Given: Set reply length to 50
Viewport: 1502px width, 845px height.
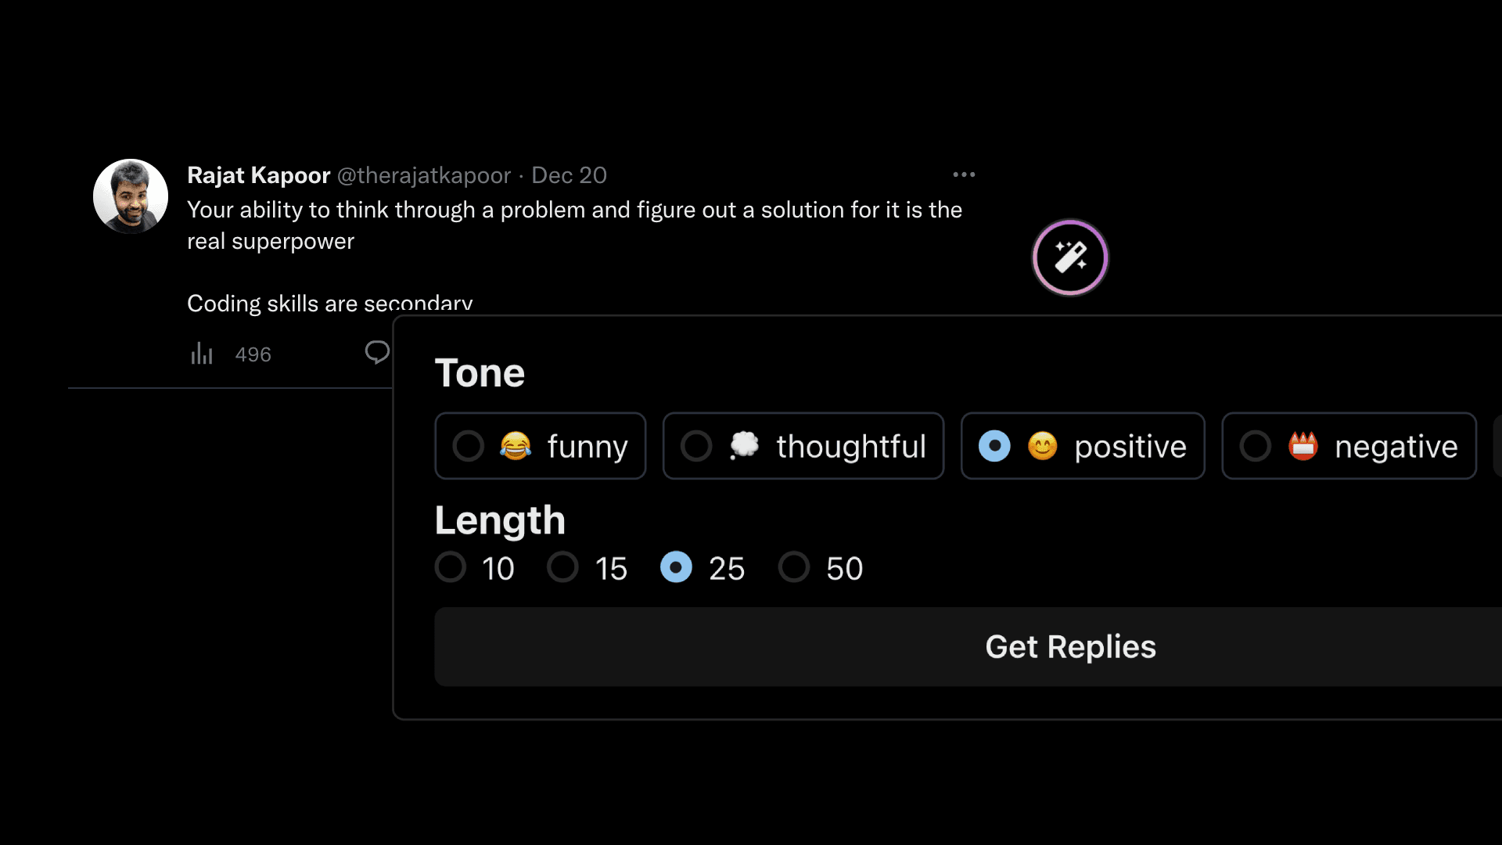Looking at the screenshot, I should click(793, 567).
